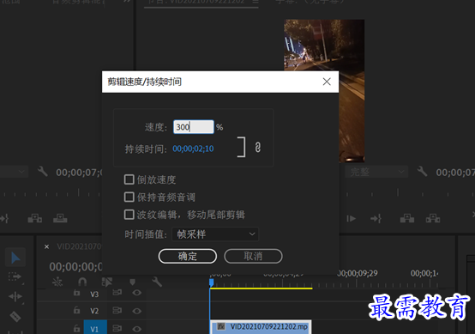Click the Extract button in program monitor
This screenshot has width=475, height=334.
click(433, 218)
